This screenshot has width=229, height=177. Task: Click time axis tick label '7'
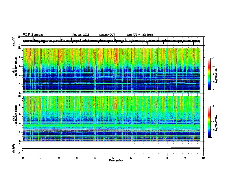coord(149,158)
